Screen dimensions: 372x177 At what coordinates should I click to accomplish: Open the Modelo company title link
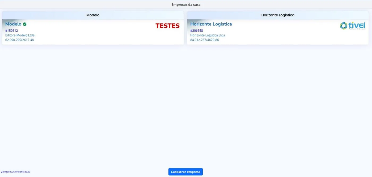point(13,24)
